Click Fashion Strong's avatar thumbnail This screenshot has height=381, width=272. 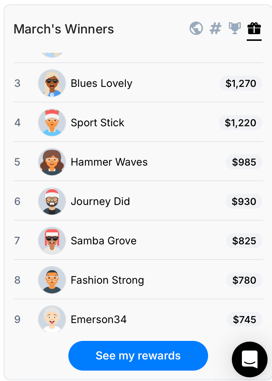click(x=52, y=280)
